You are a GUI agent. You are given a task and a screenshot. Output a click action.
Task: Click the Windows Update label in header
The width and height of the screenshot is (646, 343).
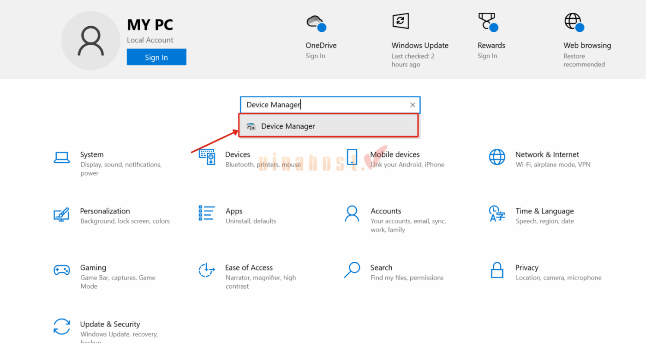click(x=420, y=45)
